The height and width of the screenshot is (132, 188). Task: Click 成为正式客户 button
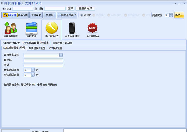(67, 15)
